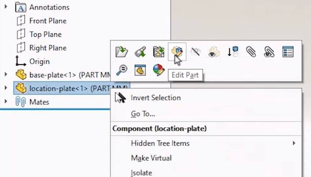Screen dimensions: 311x177
Task: Select the Annotations label in tree
Action: point(49,7)
